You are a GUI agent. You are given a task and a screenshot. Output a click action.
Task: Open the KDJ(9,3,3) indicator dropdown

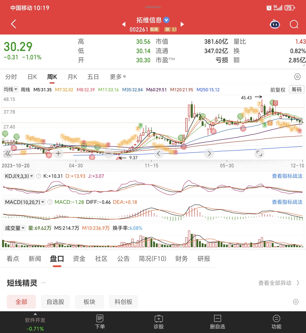pyautogui.click(x=19, y=176)
